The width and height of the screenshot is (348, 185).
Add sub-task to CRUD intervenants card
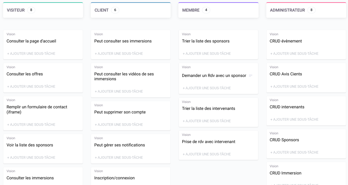coord(294,119)
